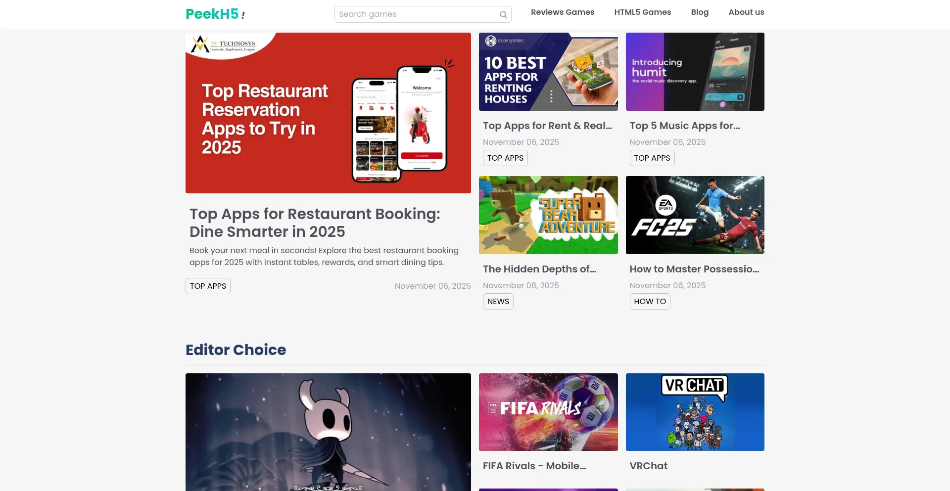Click the search magnifier icon

[x=503, y=15]
